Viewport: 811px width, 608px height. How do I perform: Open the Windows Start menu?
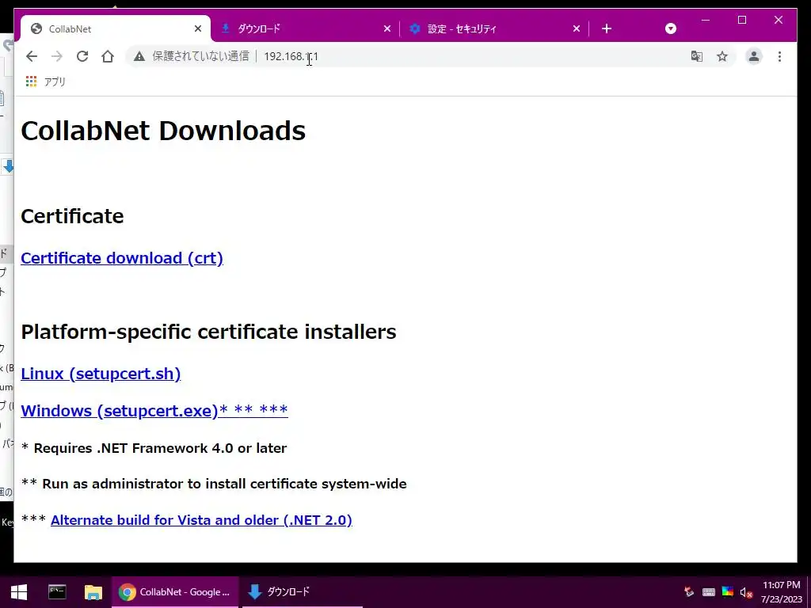(19, 592)
